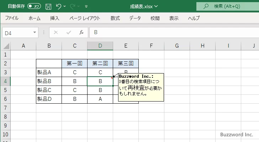Click the Buzzword Inc. comment note box
This screenshot has width=259, height=142.
[x=141, y=87]
